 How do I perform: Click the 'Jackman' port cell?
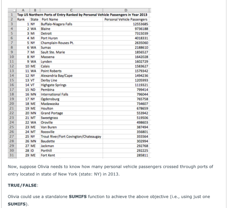[71, 146]
